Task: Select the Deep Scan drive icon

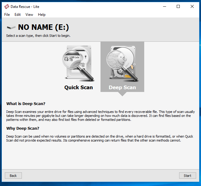Action: point(122,64)
